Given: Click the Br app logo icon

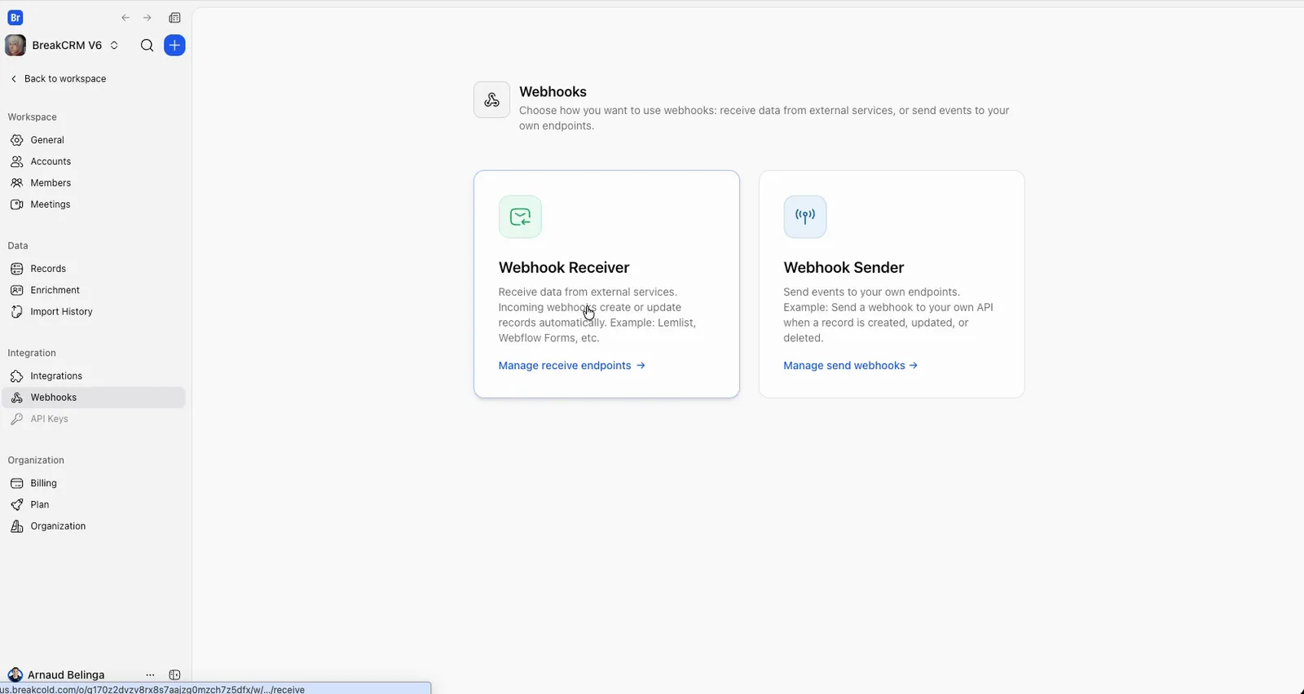Looking at the screenshot, I should coord(15,17).
